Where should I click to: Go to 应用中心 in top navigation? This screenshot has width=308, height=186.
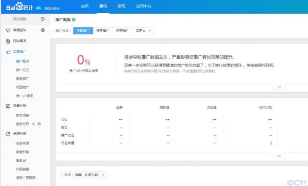[144, 6]
